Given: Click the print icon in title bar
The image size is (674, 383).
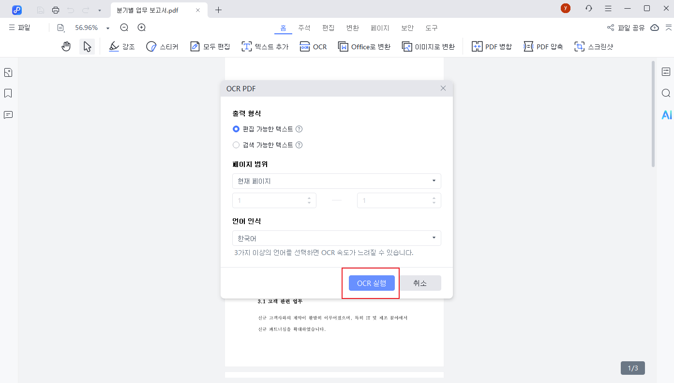Looking at the screenshot, I should (56, 10).
